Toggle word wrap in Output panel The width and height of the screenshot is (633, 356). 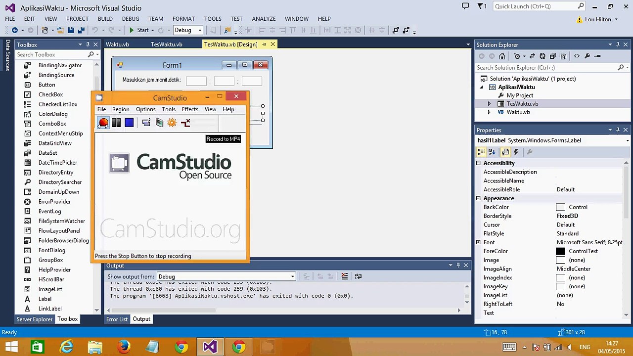358,276
